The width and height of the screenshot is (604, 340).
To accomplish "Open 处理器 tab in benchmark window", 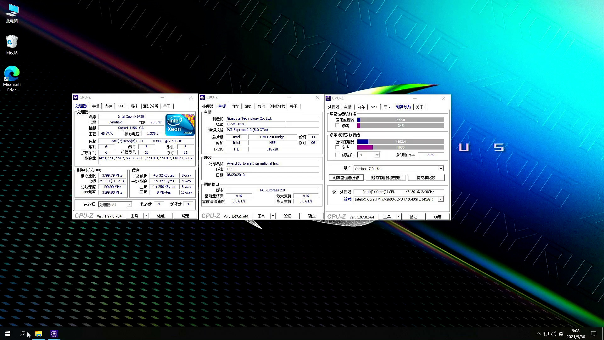I will 333,107.
